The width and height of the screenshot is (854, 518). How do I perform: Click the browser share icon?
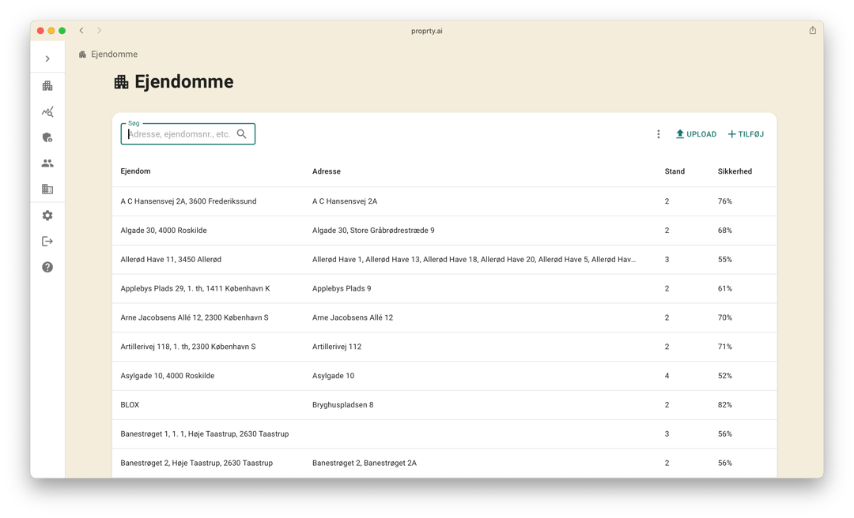pyautogui.click(x=812, y=31)
